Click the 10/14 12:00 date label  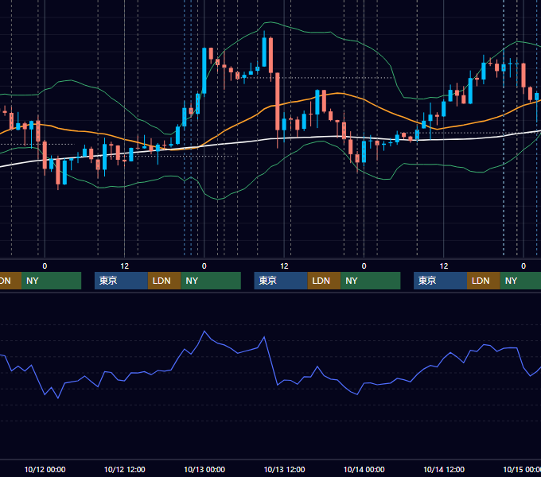point(444,469)
